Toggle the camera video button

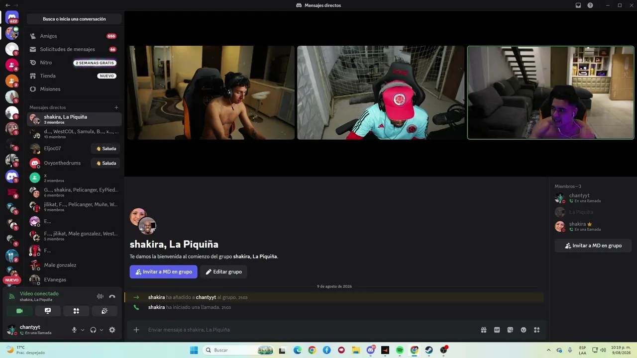tap(19, 311)
